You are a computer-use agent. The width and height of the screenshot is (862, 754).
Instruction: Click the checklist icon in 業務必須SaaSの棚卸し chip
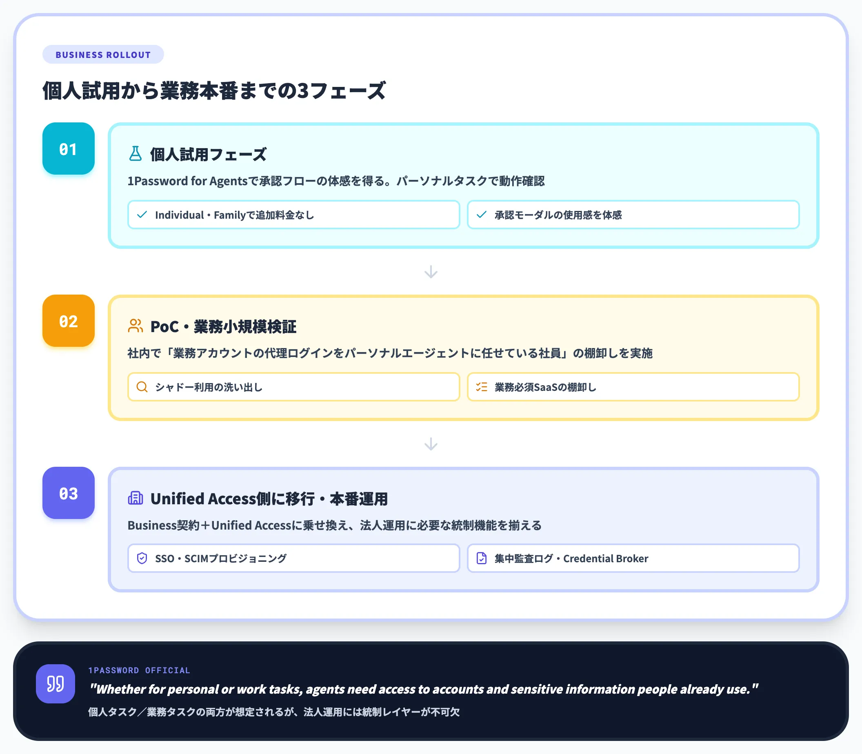(482, 387)
